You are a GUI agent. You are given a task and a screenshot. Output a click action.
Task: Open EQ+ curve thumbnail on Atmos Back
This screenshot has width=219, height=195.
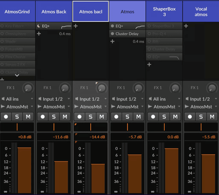coord(66,27)
